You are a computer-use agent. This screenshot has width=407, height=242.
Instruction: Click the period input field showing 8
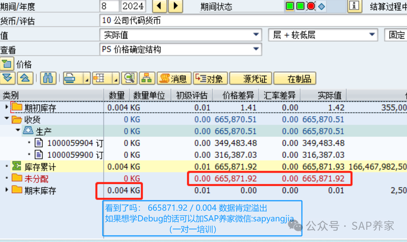coord(109,6)
